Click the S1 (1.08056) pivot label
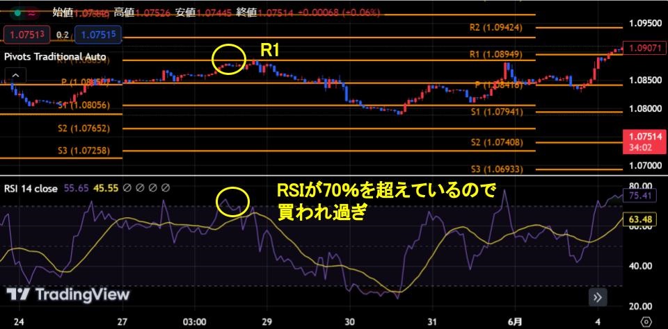The image size is (668, 329). click(x=84, y=105)
